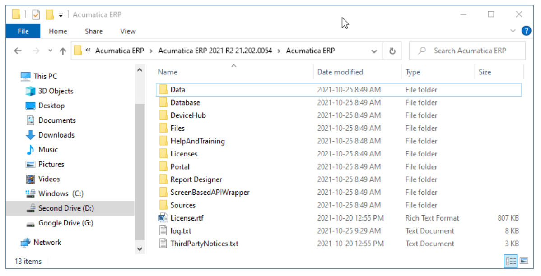Click the first Acumatica ERP breadcrumb segment
The height and width of the screenshot is (276, 541).
coord(119,51)
